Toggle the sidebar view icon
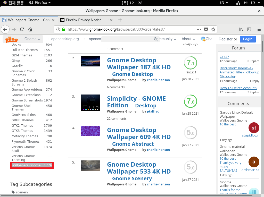The height and width of the screenshot is (197, 264). (249, 29)
